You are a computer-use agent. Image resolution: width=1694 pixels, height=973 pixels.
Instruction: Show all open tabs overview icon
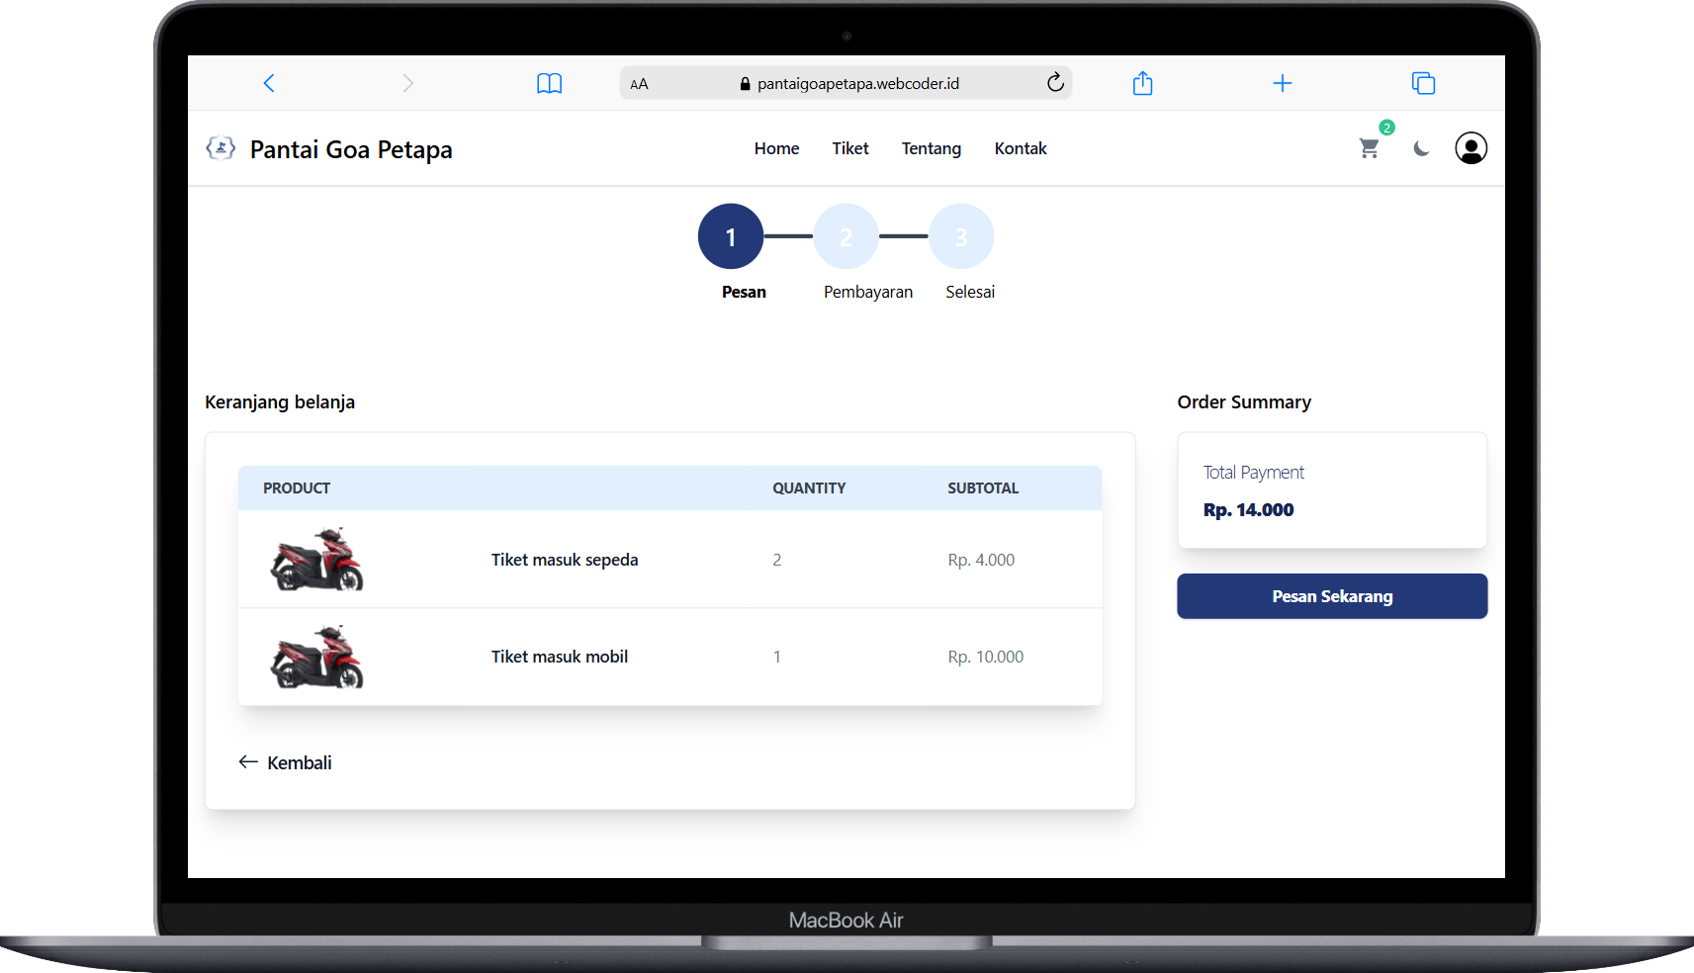[x=1423, y=83]
